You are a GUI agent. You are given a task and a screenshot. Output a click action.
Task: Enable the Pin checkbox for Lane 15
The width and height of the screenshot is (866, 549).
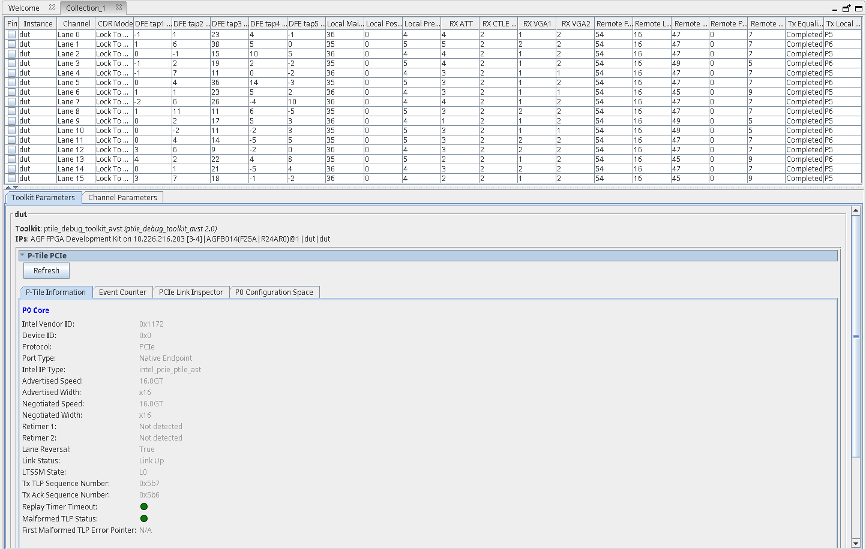pos(11,179)
